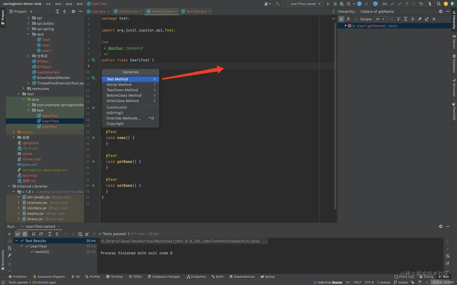Viewport: 457px width, 285px height.
Task: Click the Git push arrow icon
Action: (x=407, y=4)
